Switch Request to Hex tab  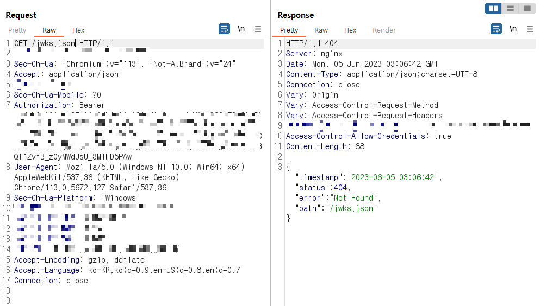pos(78,30)
